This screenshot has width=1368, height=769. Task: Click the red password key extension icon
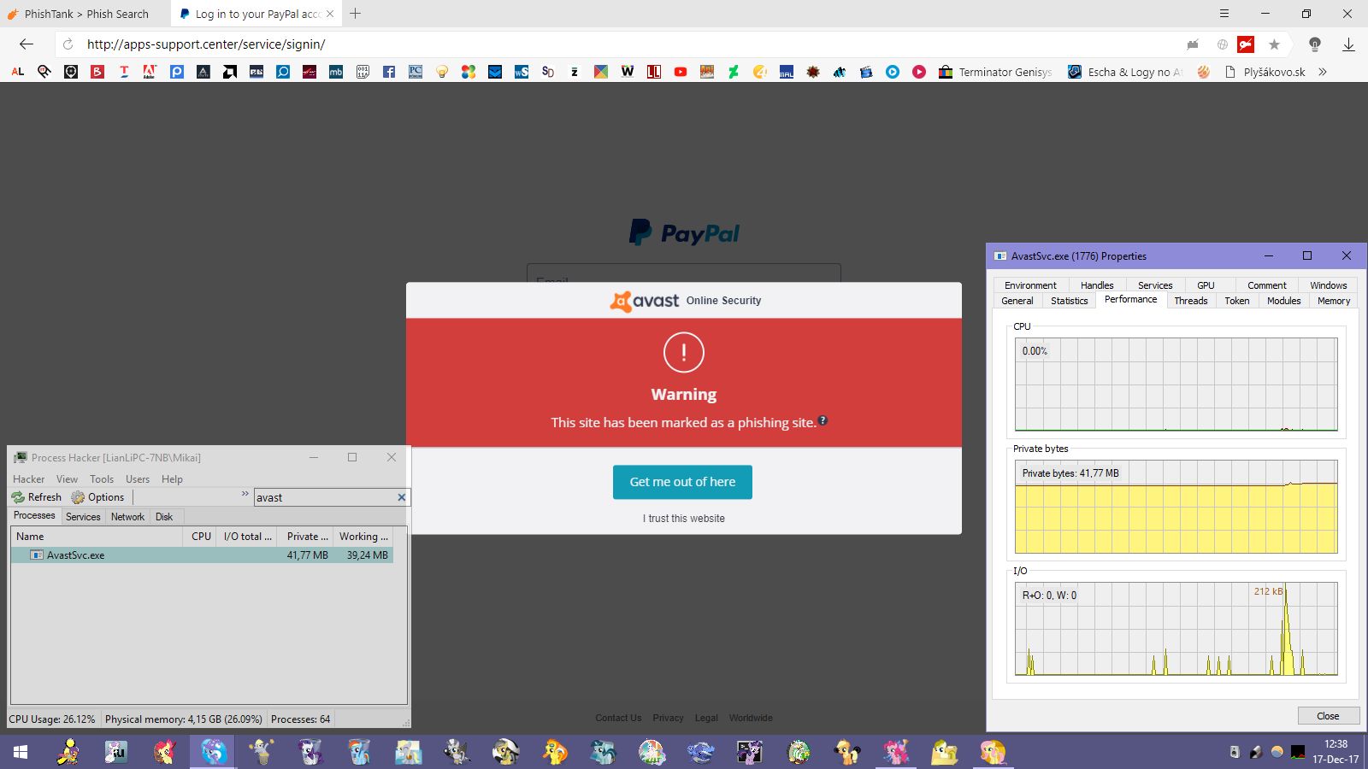[1247, 44]
